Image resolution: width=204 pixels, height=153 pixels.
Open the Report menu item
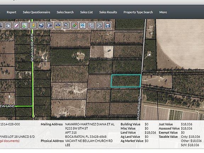(x=11, y=12)
